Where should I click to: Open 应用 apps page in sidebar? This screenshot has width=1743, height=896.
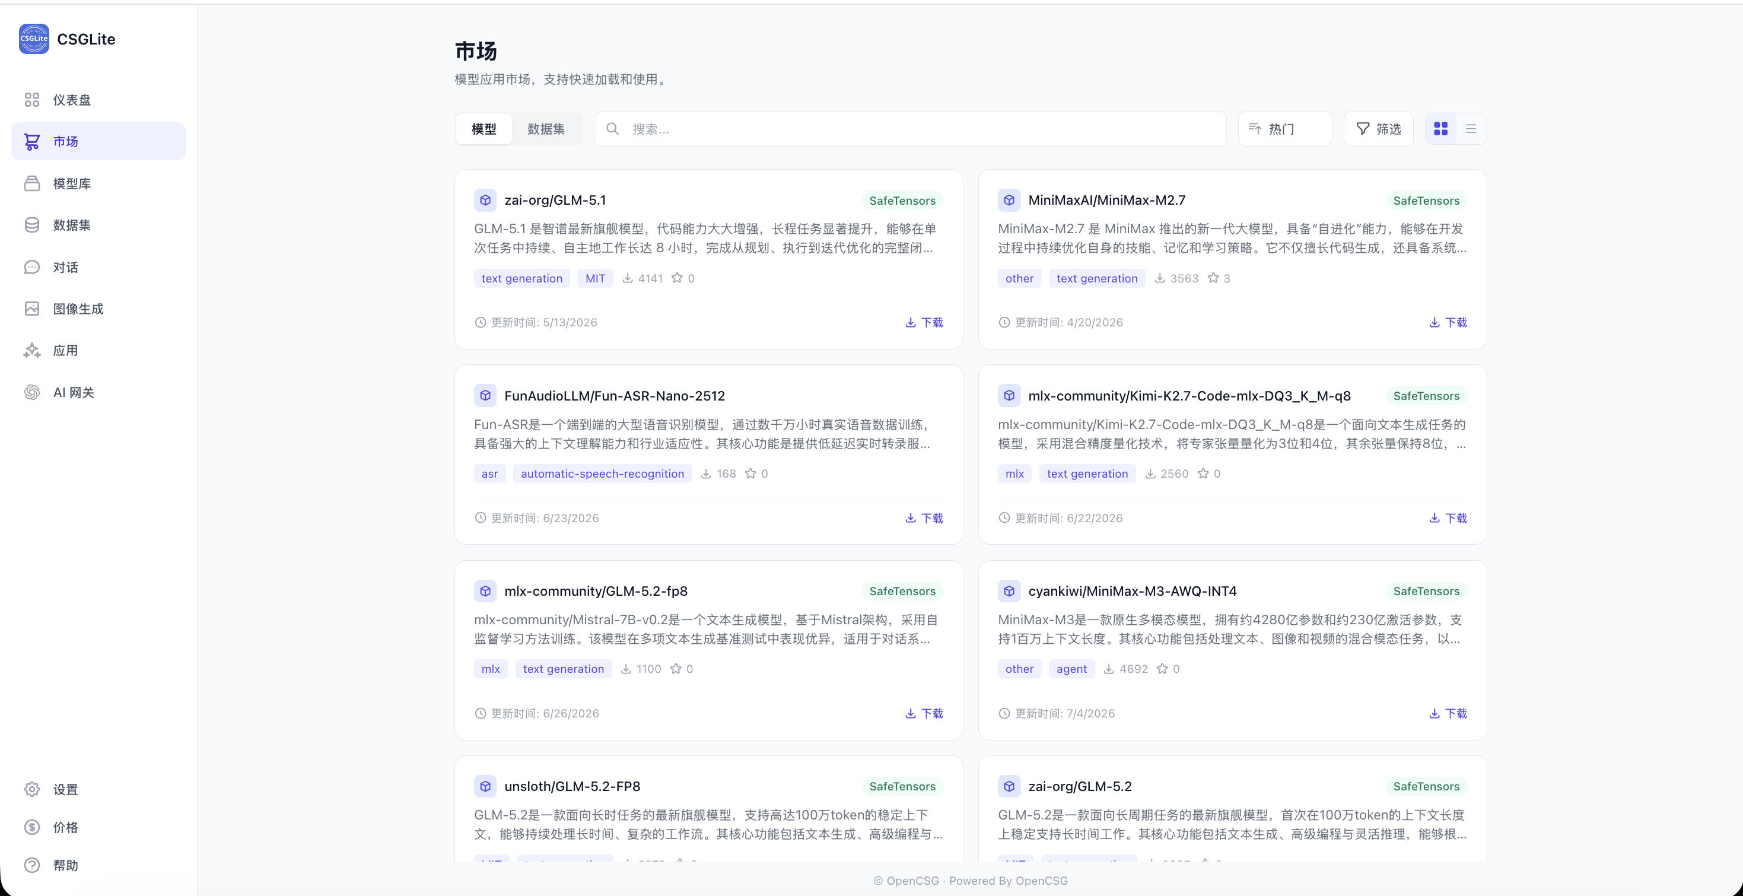98,351
